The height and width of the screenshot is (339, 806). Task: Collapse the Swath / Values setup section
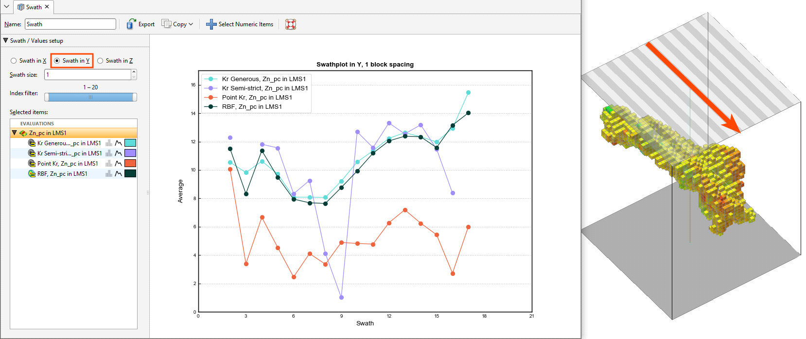click(6, 41)
